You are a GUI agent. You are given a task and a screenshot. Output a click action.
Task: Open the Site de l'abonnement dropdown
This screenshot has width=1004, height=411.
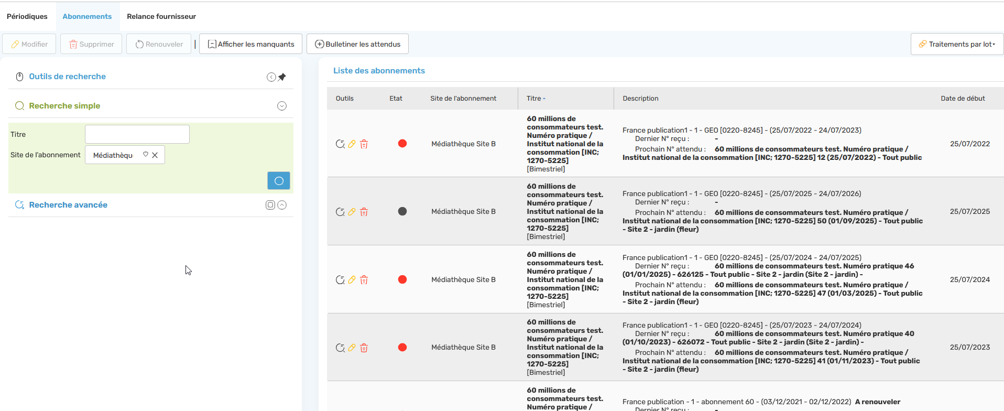click(x=146, y=155)
